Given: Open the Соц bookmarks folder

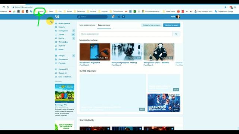Looking at the screenshot, I should click(59, 12).
